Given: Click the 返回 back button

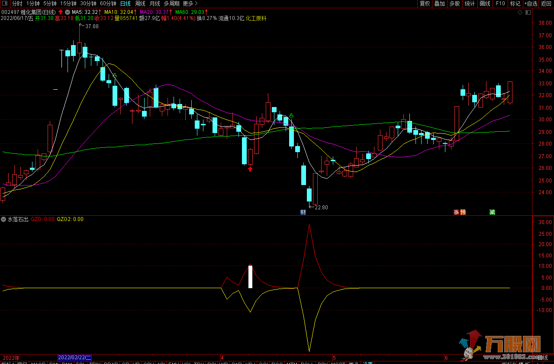Looking at the screenshot, I should coord(546,3).
